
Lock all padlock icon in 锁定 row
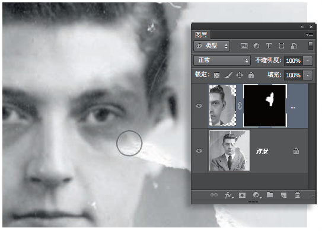tap(251, 75)
